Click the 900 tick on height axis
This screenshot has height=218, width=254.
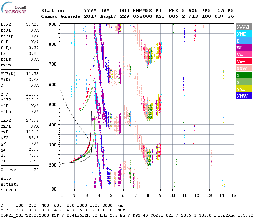(53, 24)
